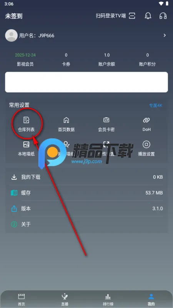Open the 专属4K link
Viewport: 173px width, 308px height.
click(x=156, y=105)
